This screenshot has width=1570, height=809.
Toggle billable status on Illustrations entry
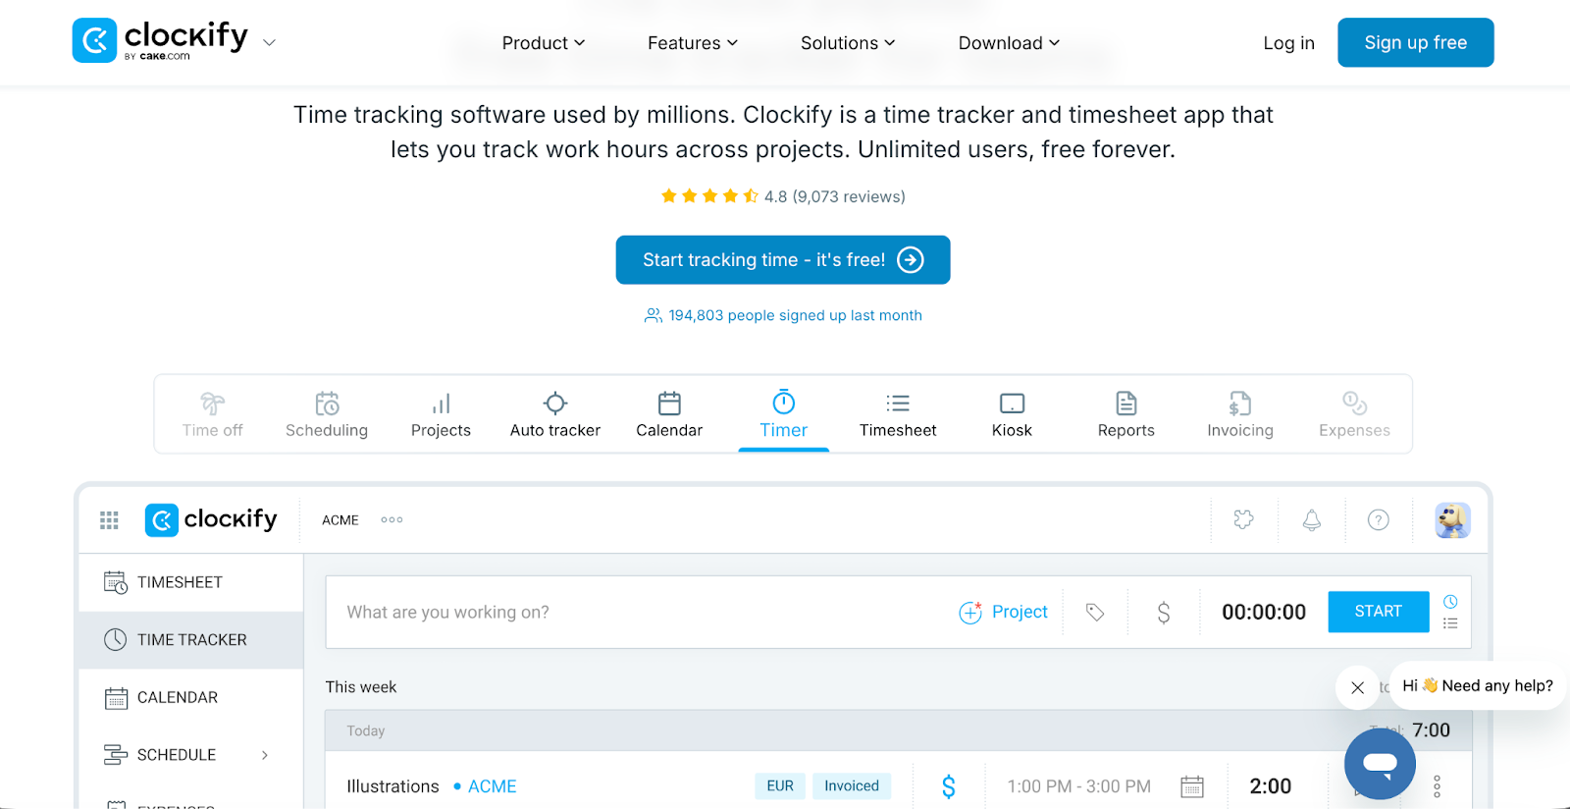[x=948, y=786]
